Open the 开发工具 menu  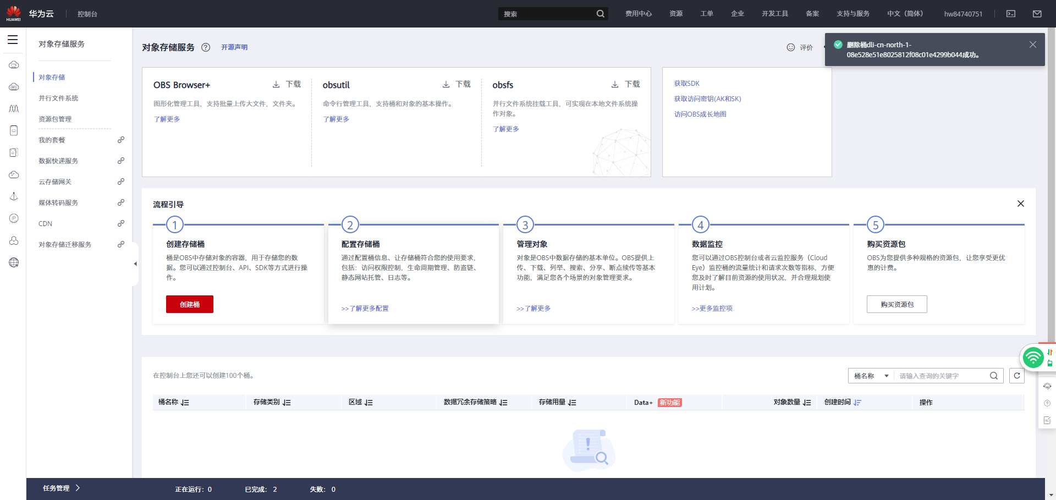point(775,14)
